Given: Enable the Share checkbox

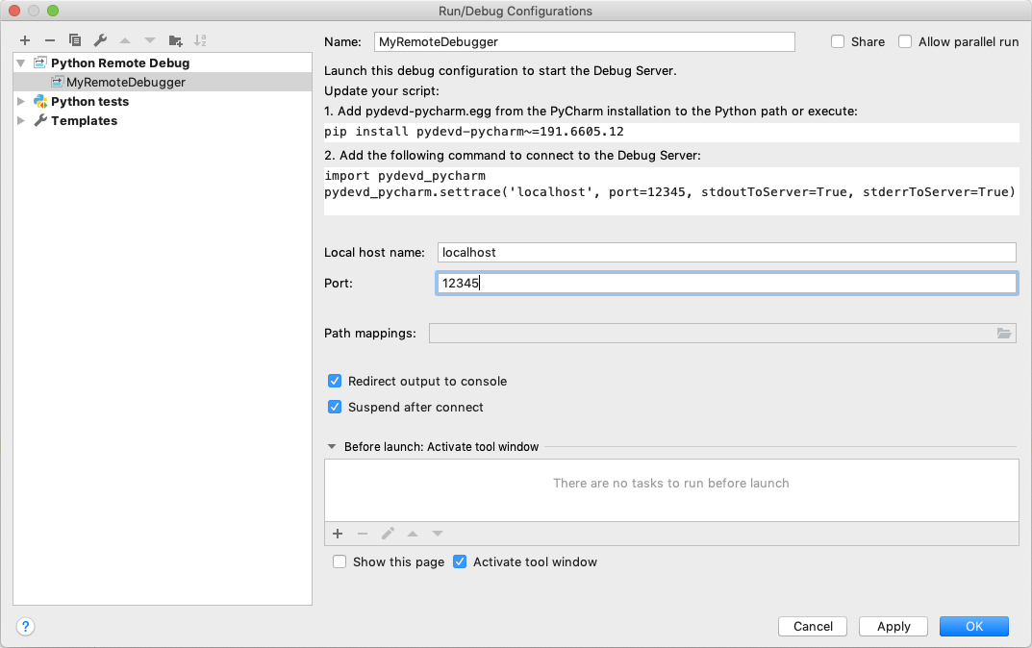Looking at the screenshot, I should 836,41.
